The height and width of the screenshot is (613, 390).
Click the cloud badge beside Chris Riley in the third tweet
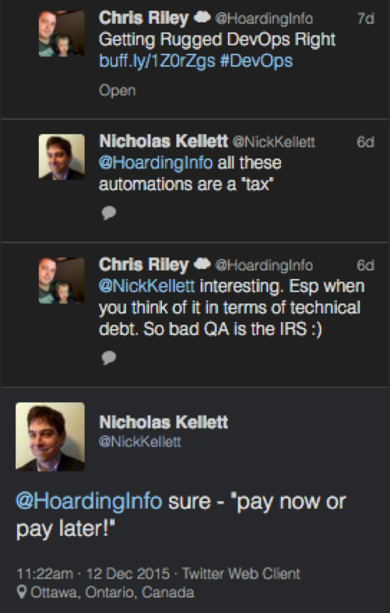tap(202, 264)
